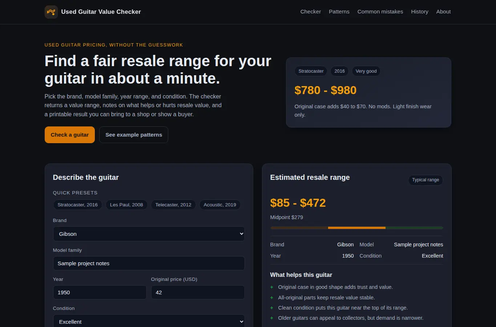Open the Brand dropdown showing Gibson
This screenshot has width=496, height=327.
pyautogui.click(x=149, y=234)
